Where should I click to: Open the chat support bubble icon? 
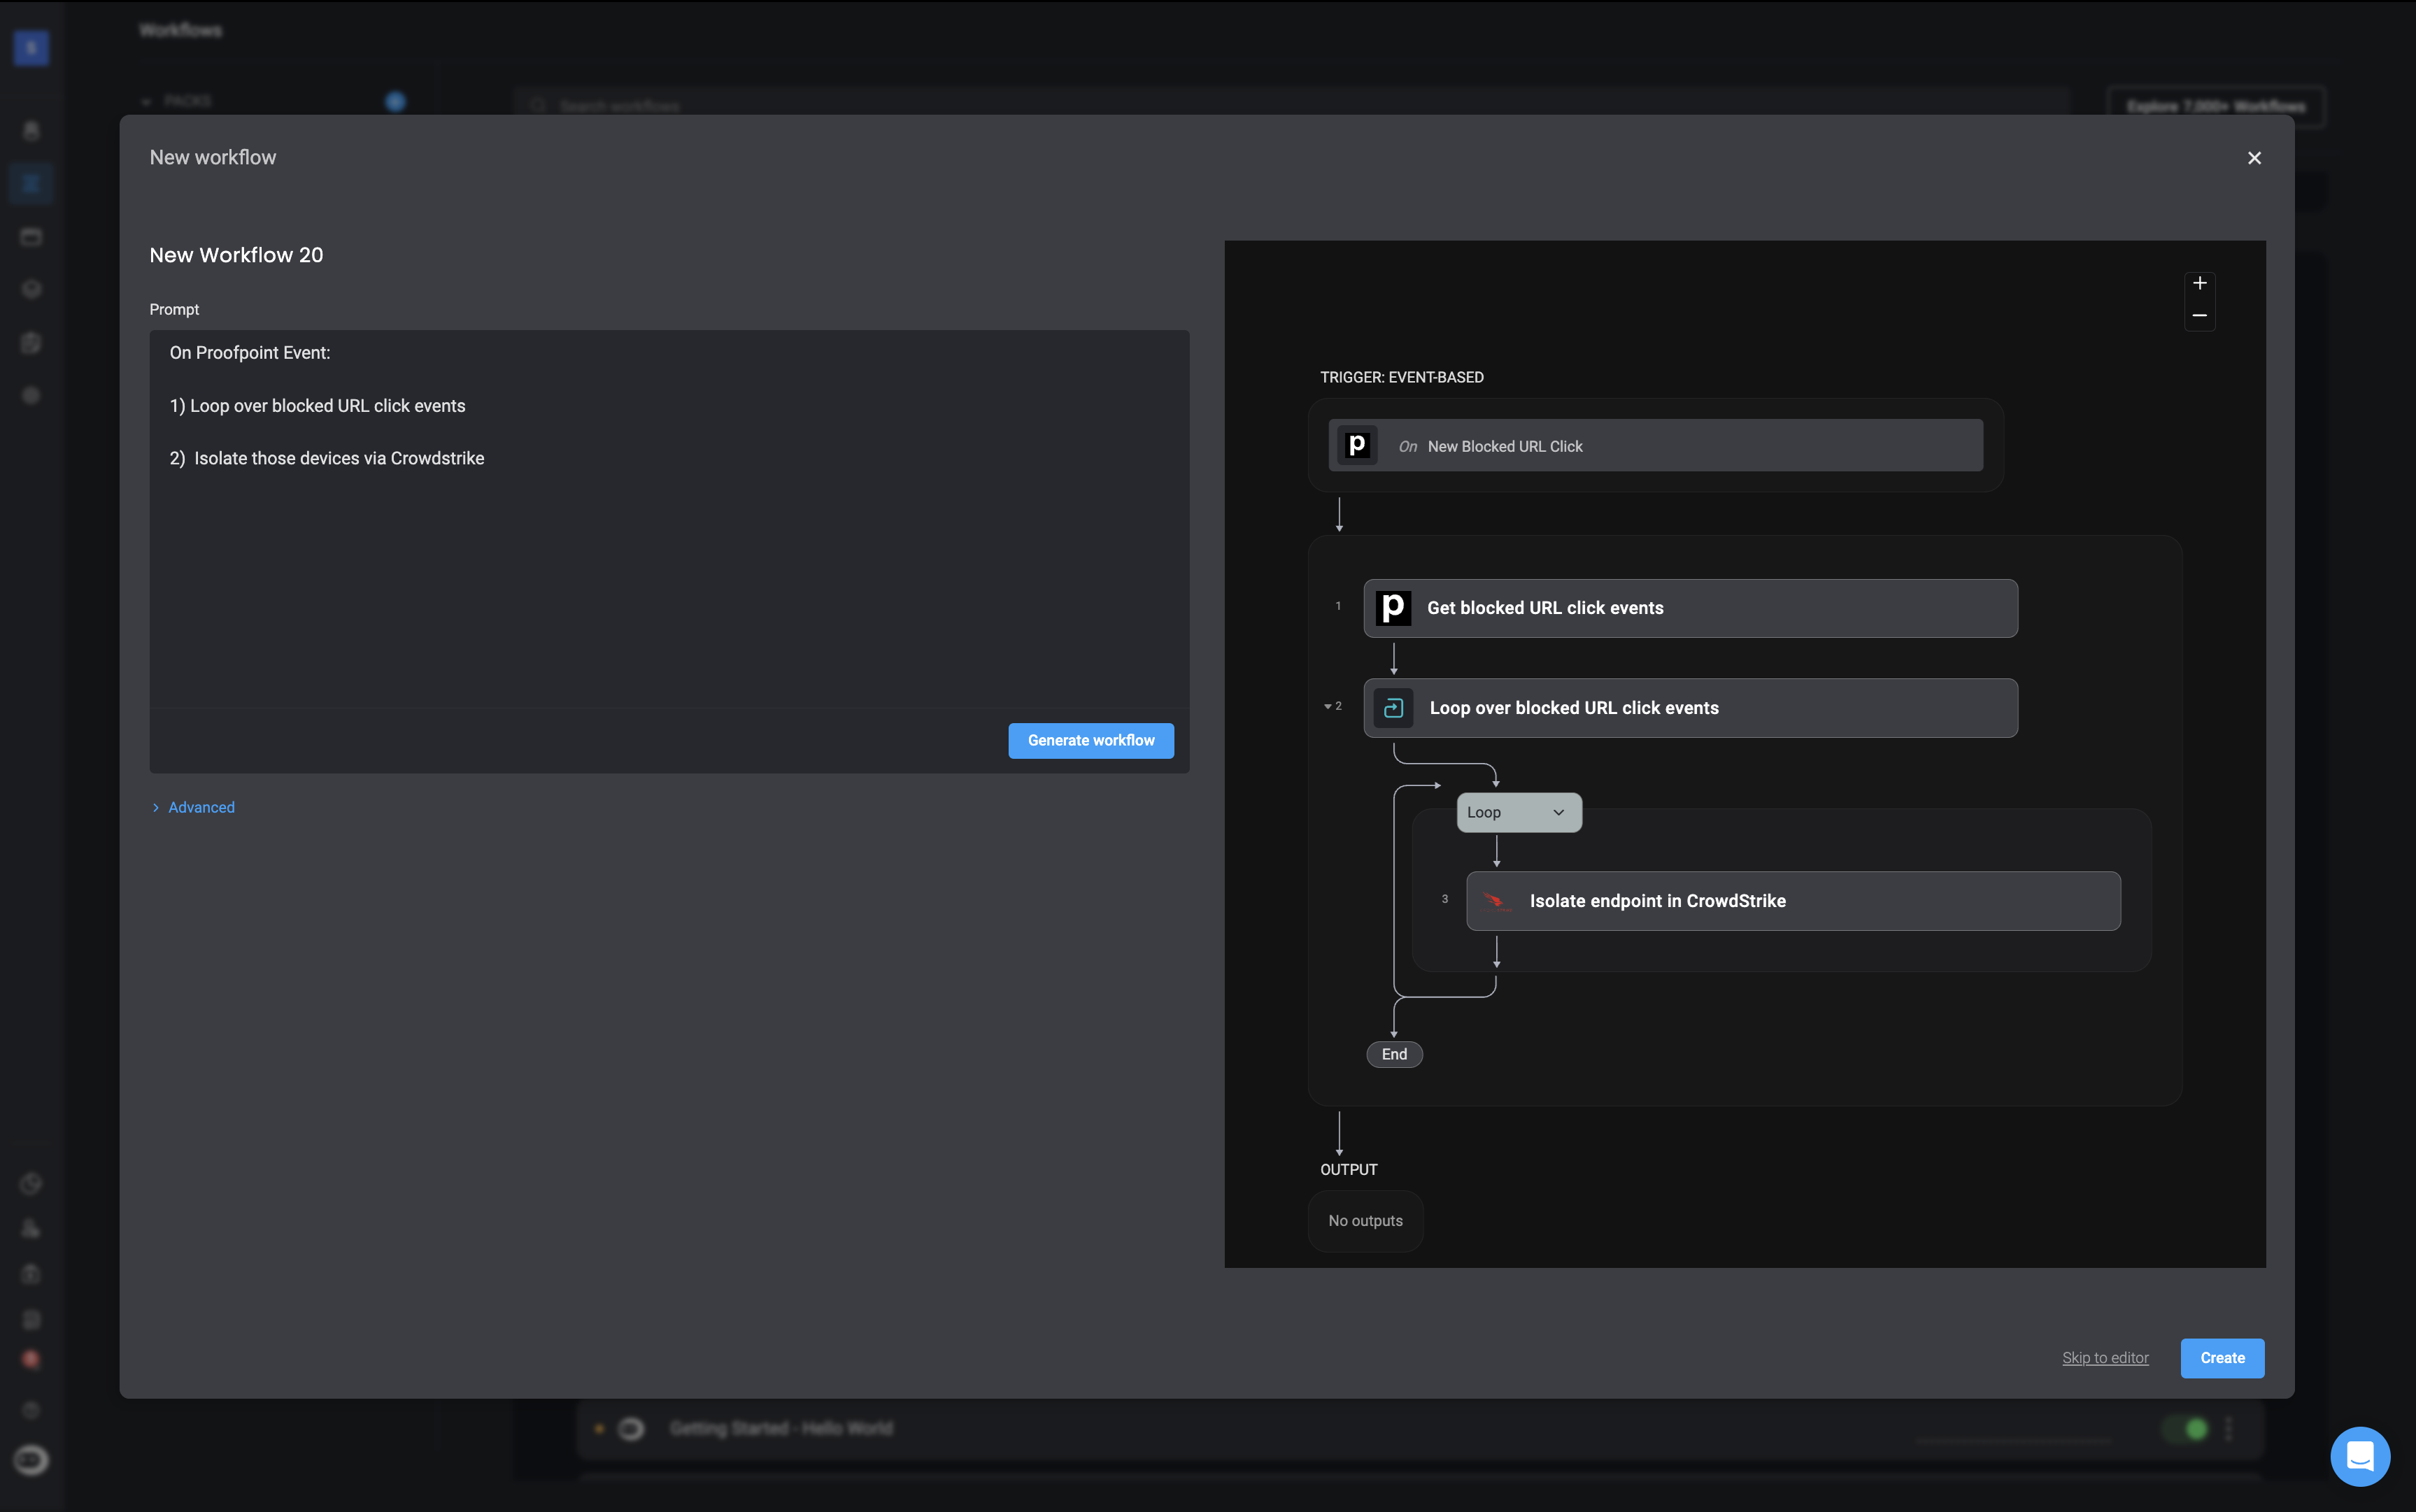[x=2360, y=1456]
